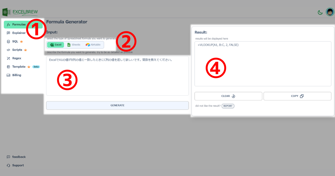Click the GENERATE button

[118, 105]
